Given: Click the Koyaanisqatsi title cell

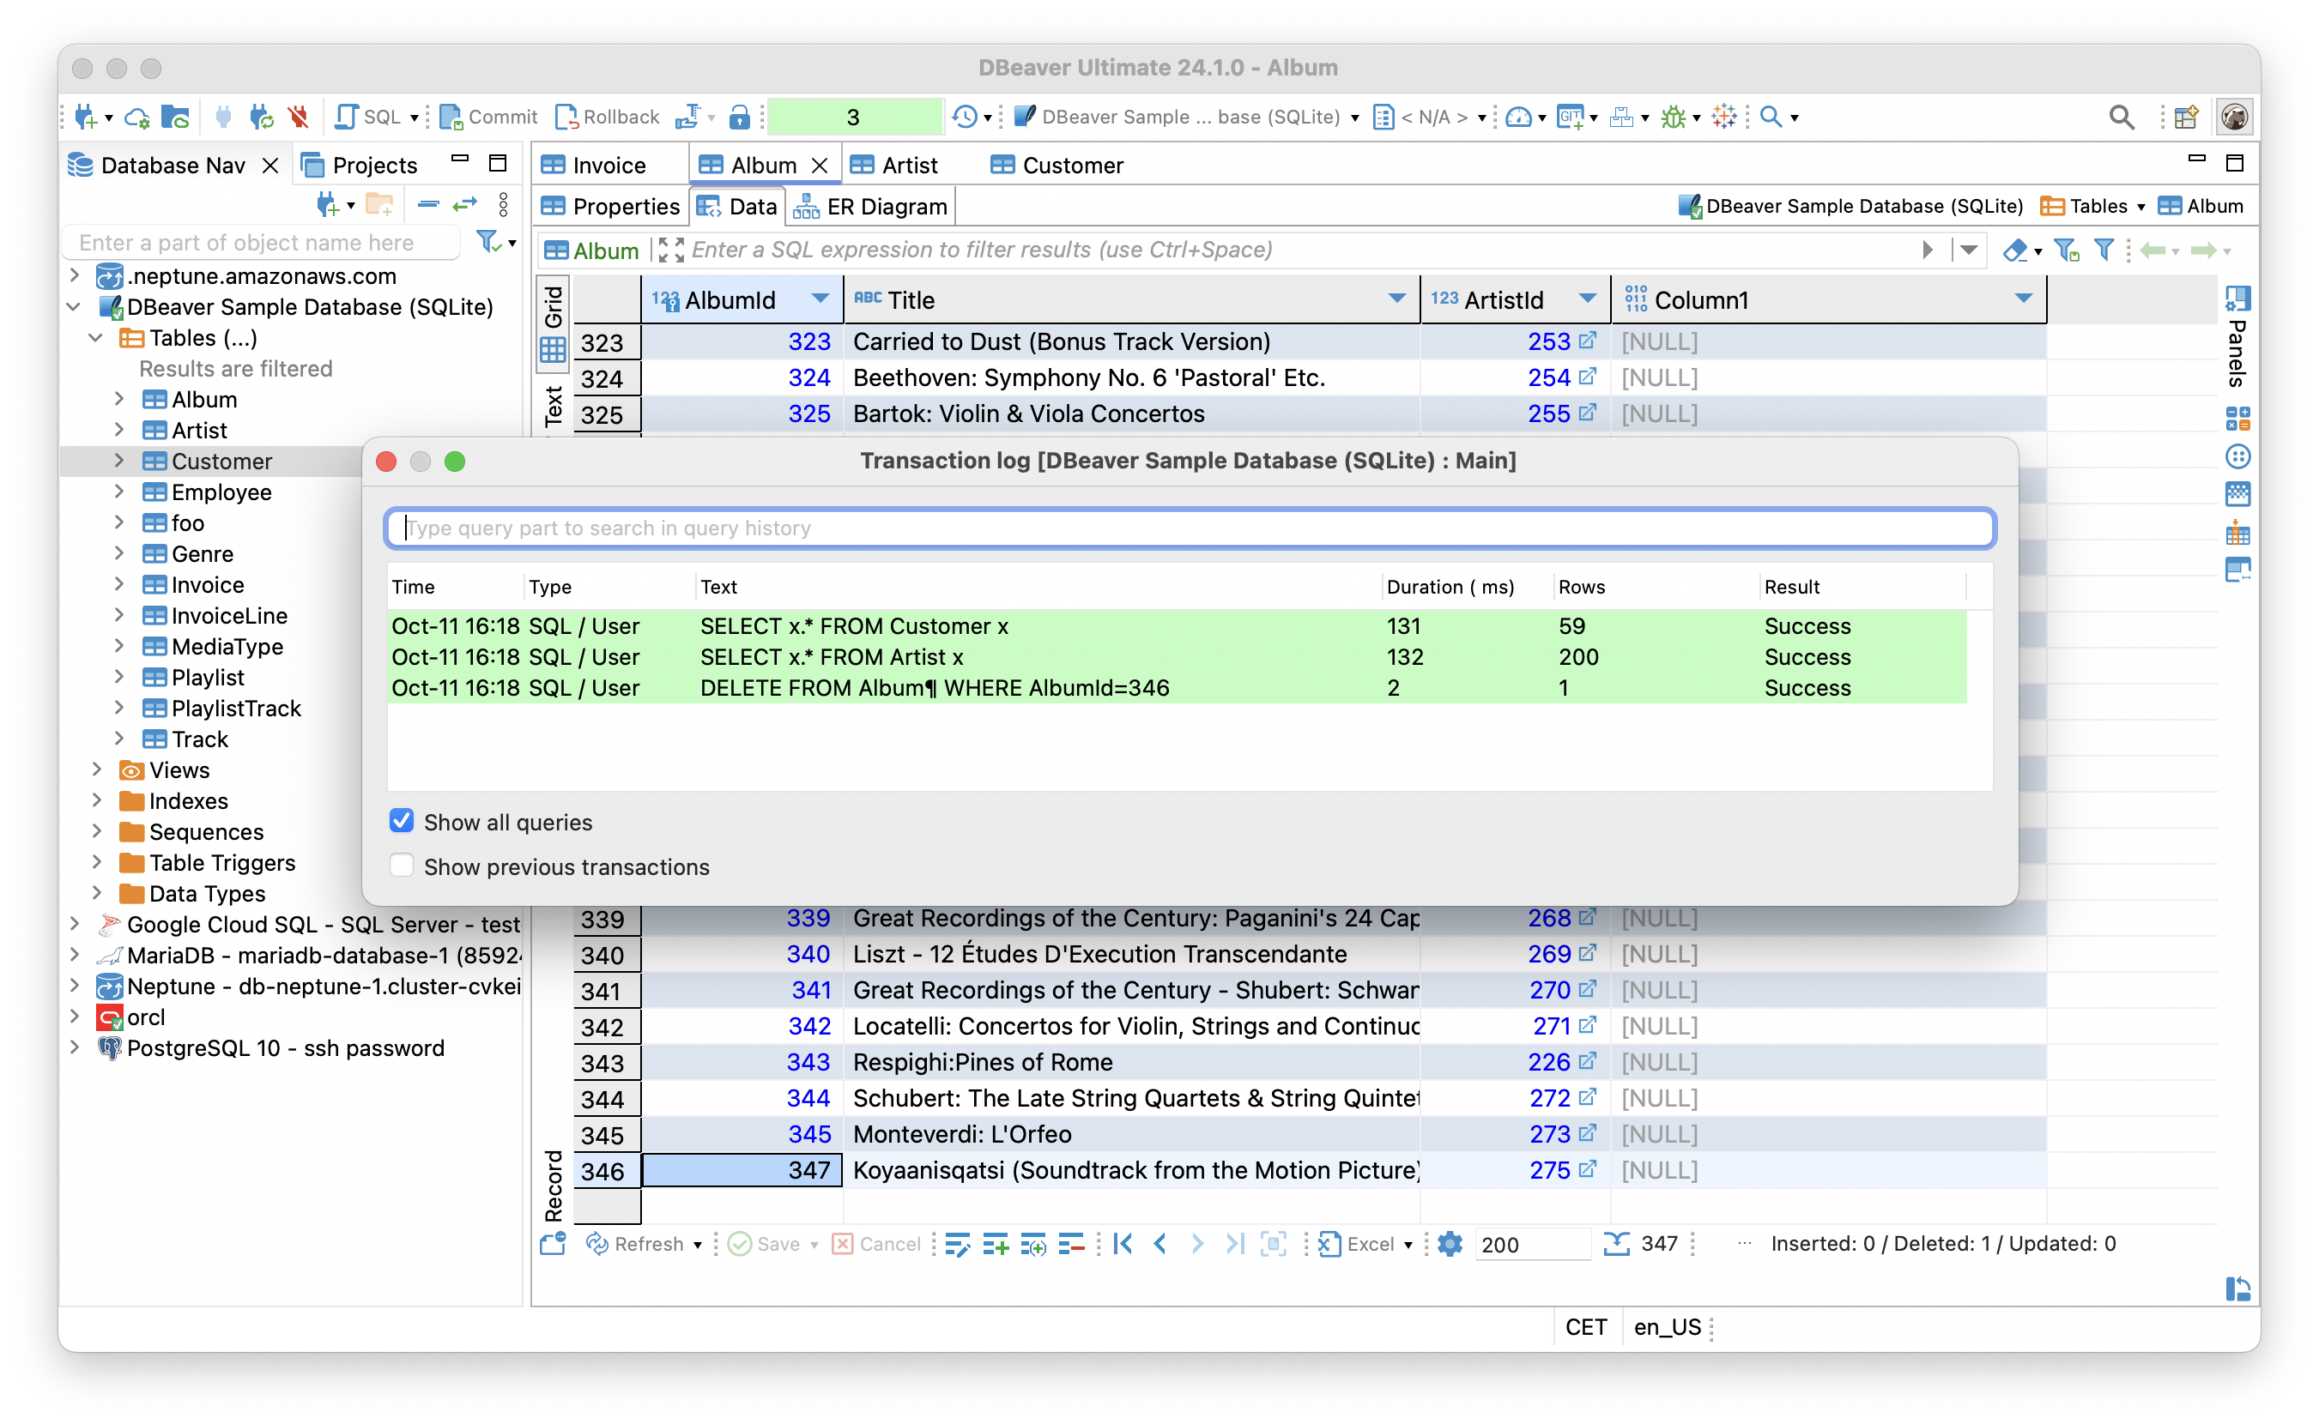Looking at the screenshot, I should click(1132, 1171).
